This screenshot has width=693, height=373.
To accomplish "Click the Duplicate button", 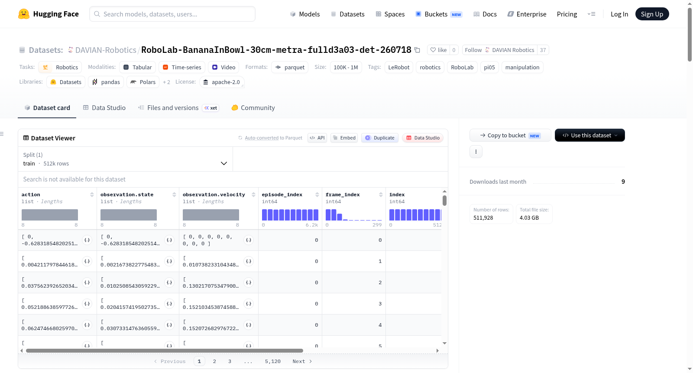I will point(380,138).
